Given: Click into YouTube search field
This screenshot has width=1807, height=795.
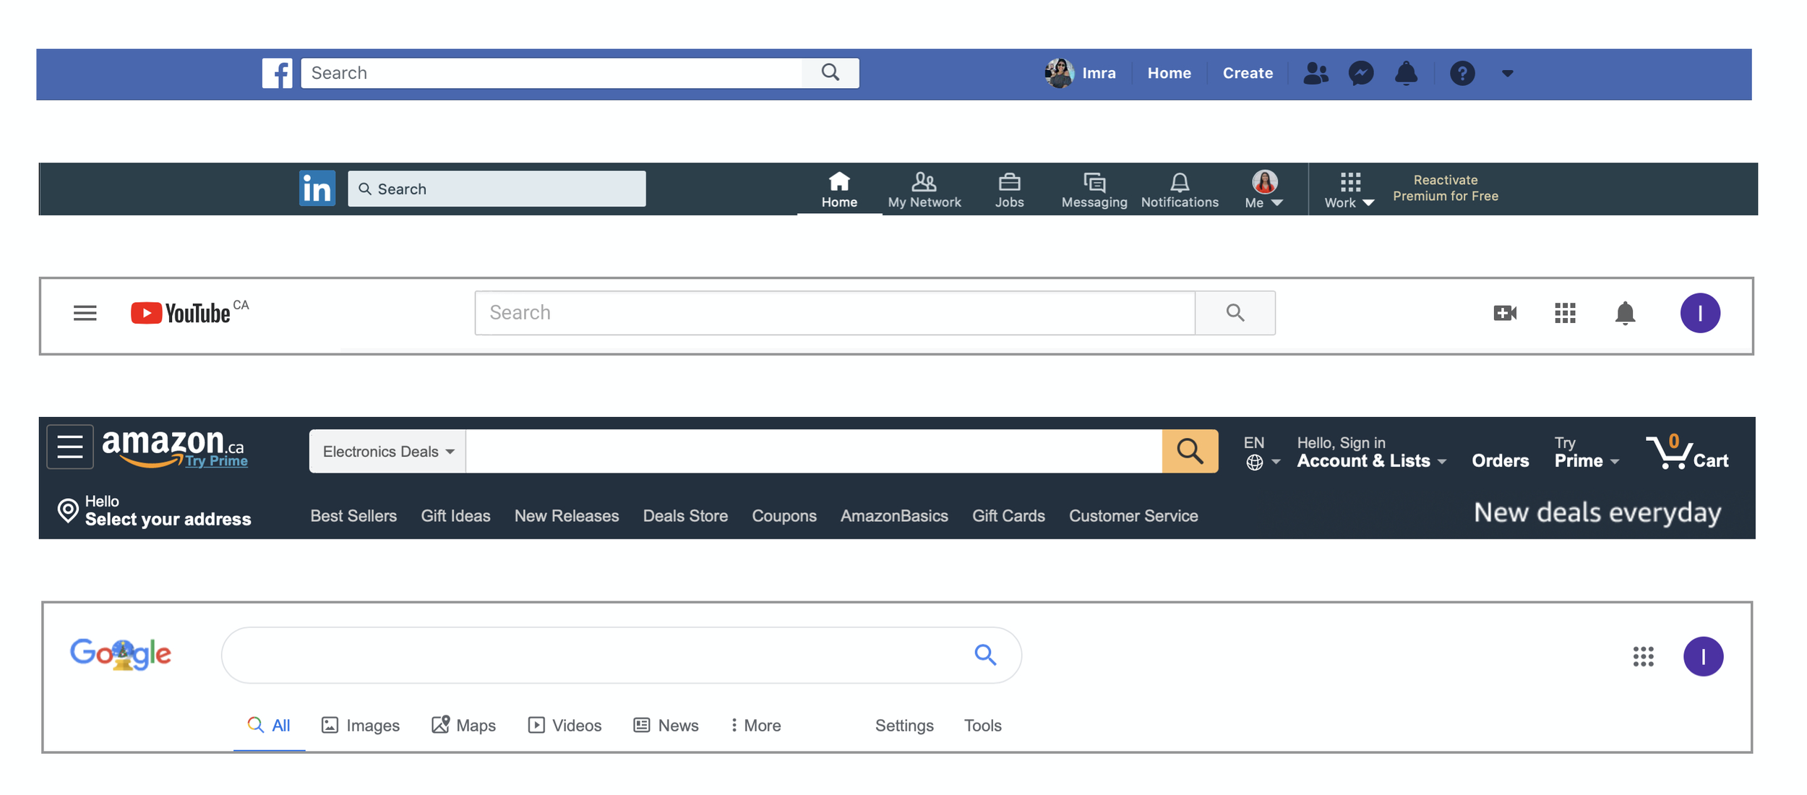Looking at the screenshot, I should tap(833, 313).
